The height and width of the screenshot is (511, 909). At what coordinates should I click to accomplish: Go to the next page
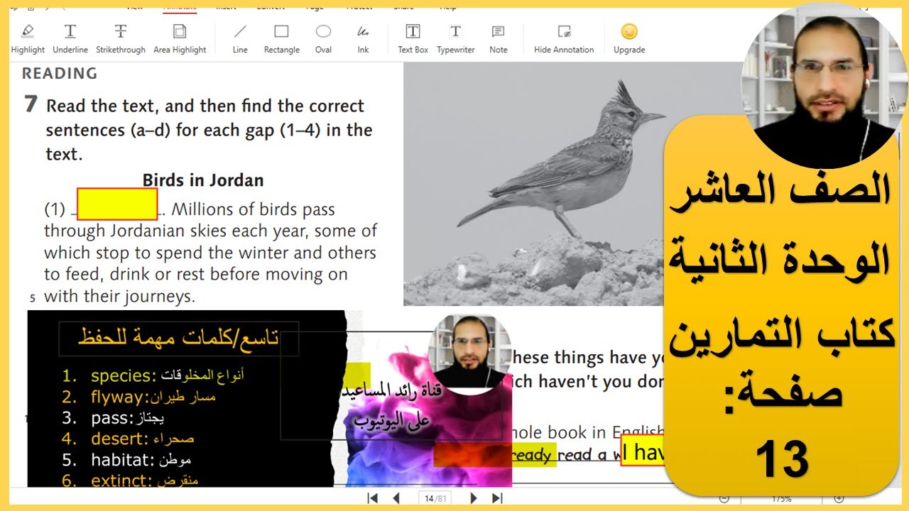(x=474, y=498)
